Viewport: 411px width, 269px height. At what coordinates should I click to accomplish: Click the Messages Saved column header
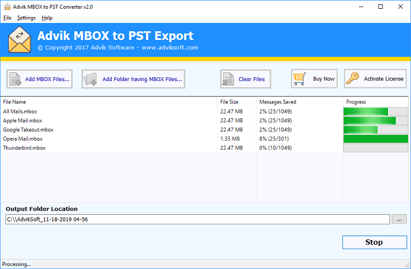(278, 102)
